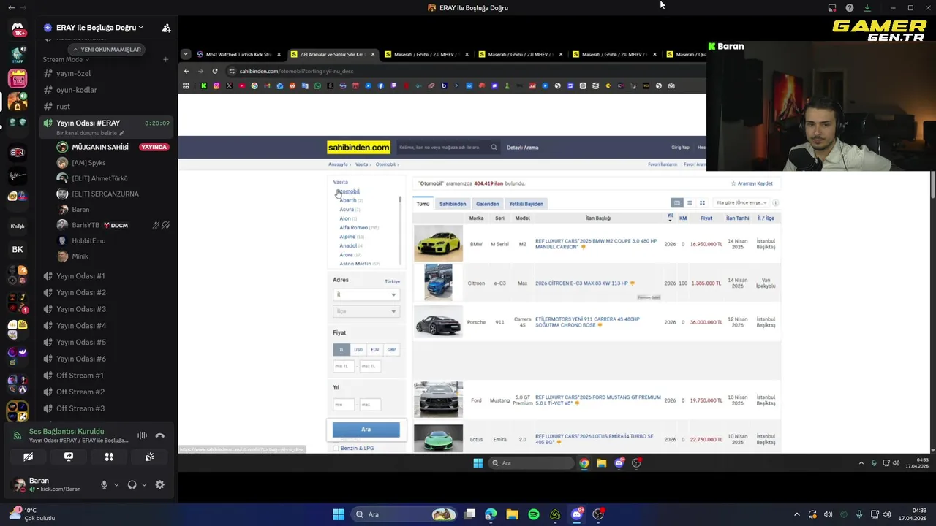This screenshot has width=936, height=526.
Task: Select the Yetkili Bayiden listings tab
Action: tap(526, 204)
